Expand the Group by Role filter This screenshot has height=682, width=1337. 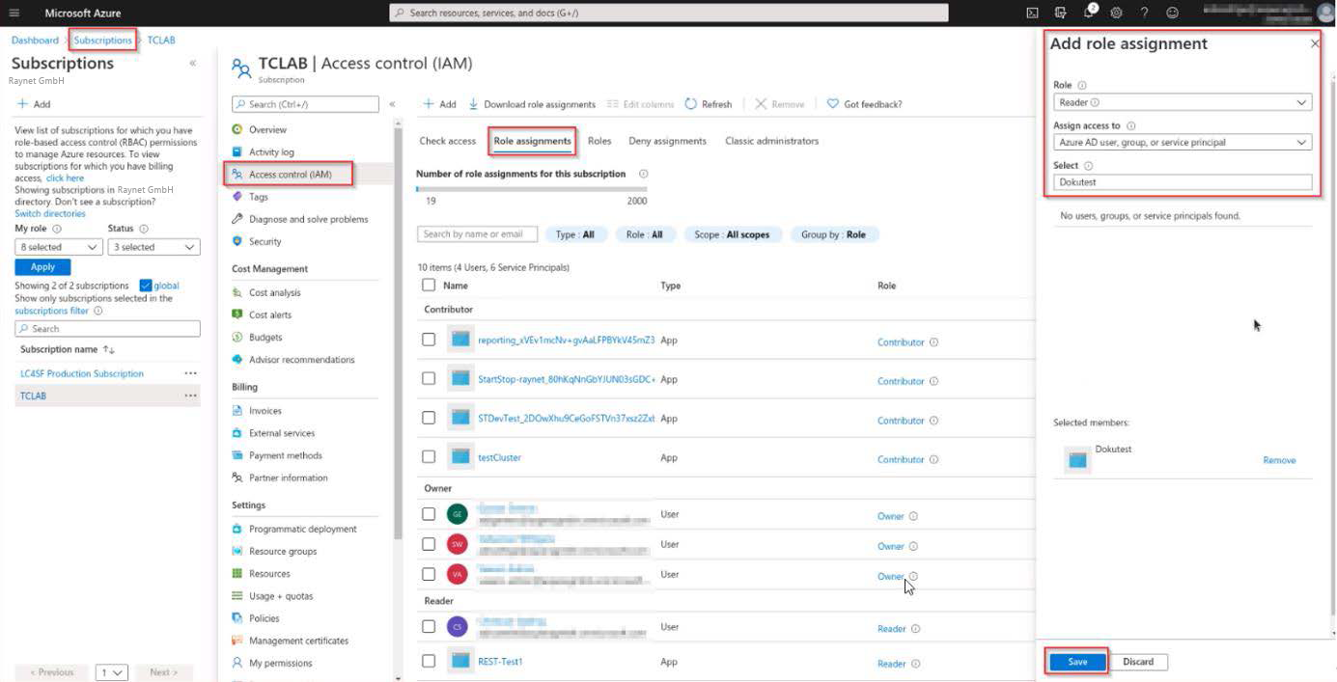click(x=833, y=233)
